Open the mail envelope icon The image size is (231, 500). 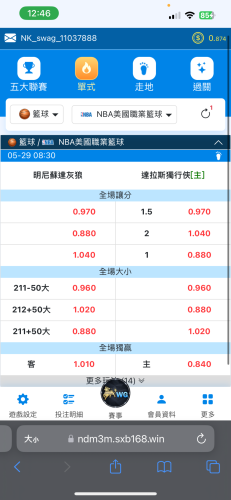click(x=10, y=38)
